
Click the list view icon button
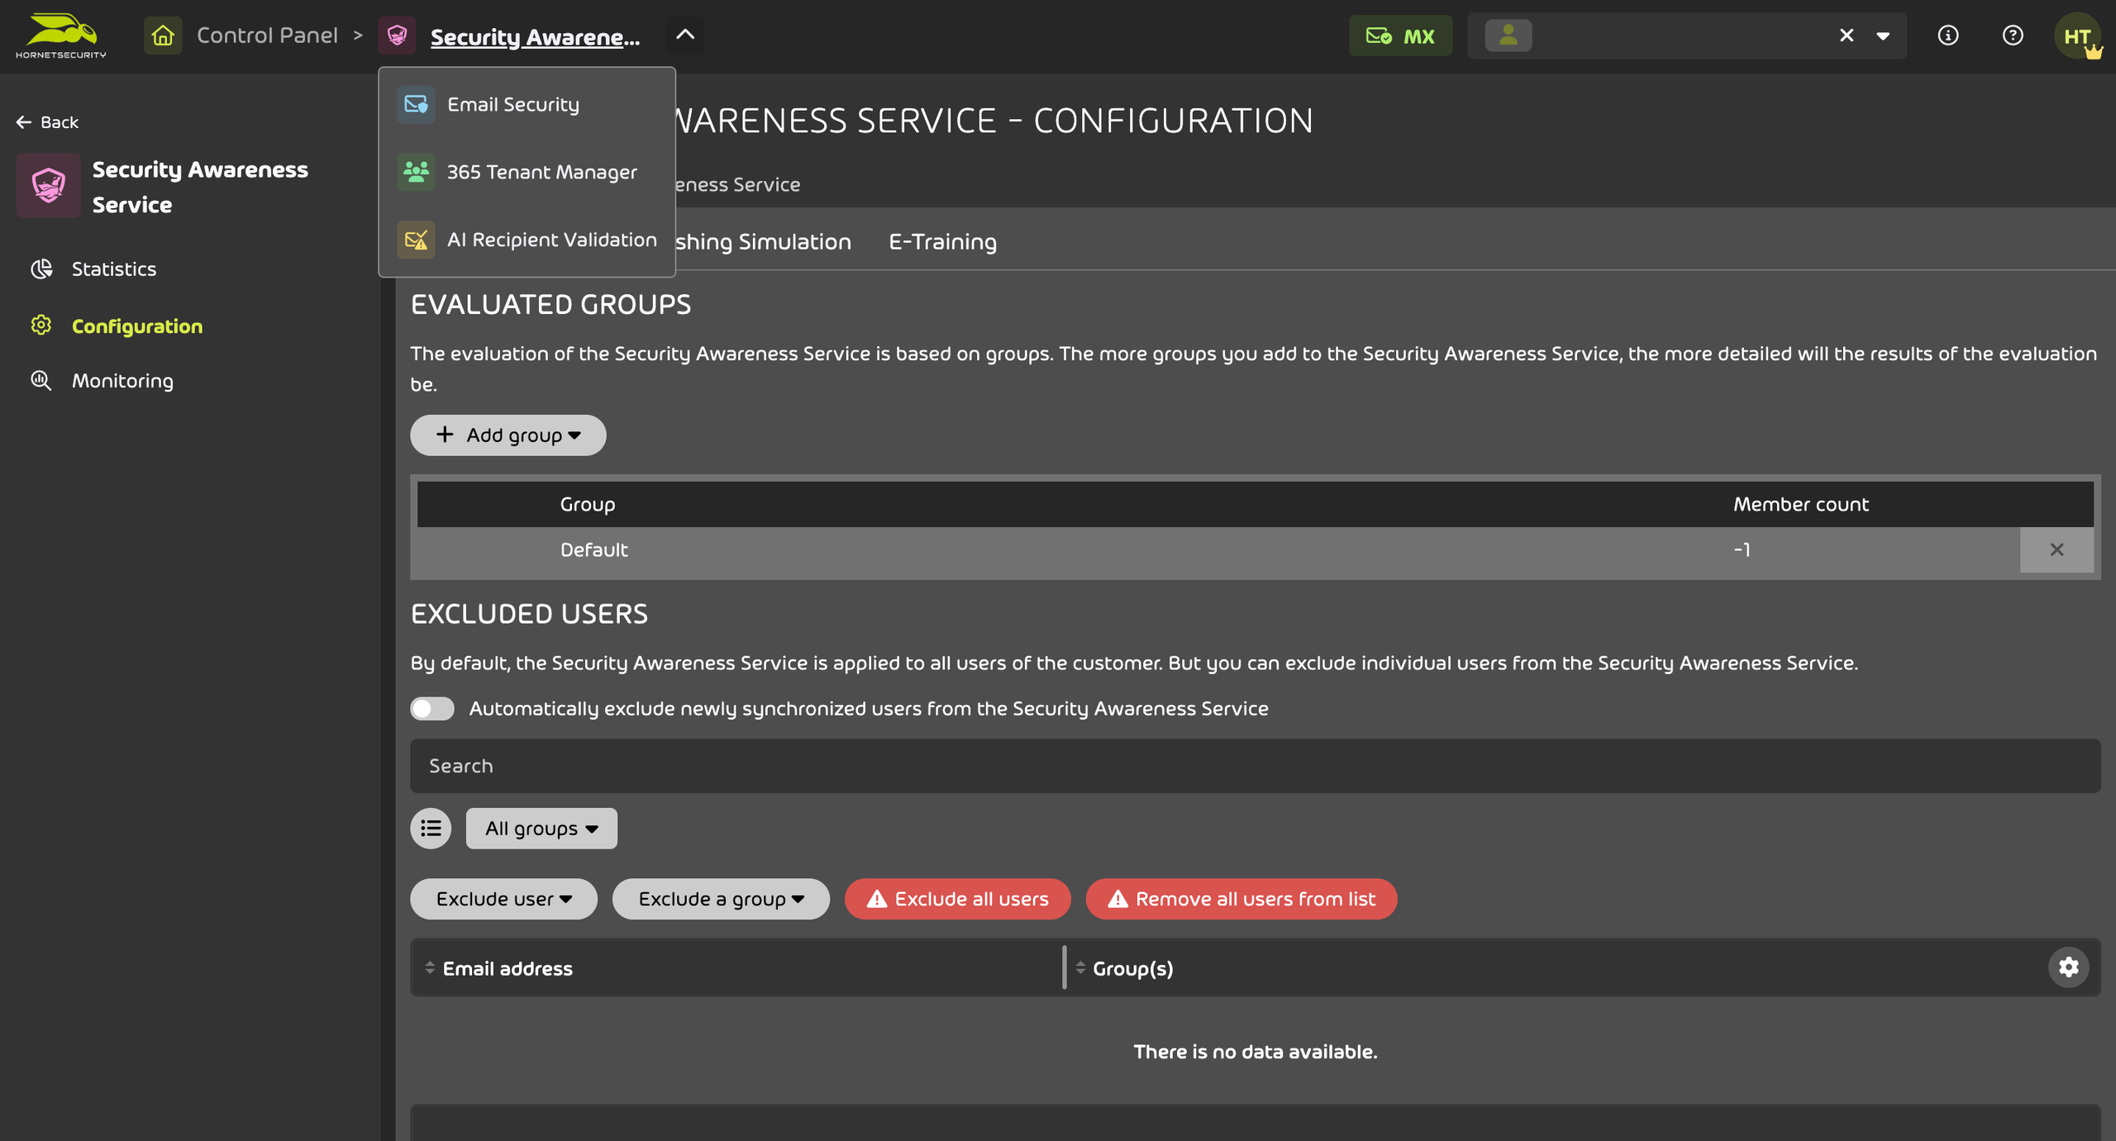[x=431, y=828]
